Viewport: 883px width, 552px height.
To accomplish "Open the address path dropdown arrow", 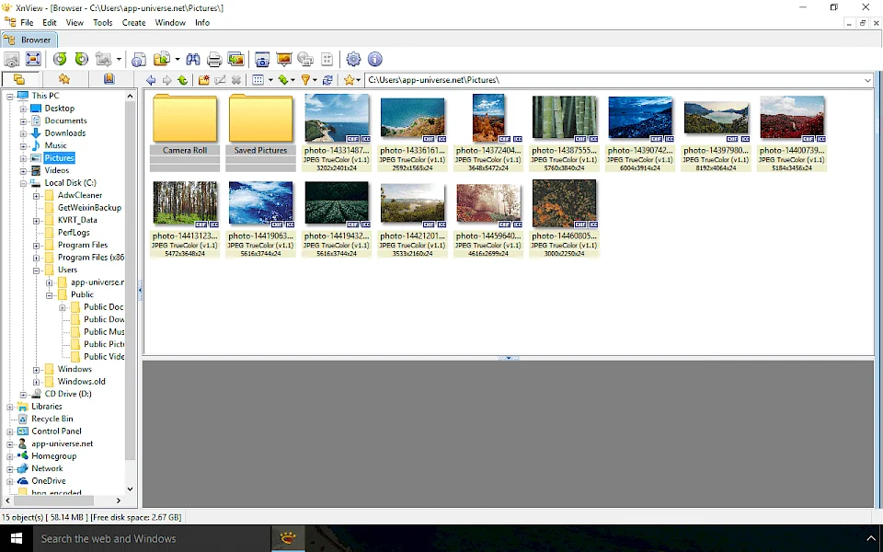I will pos(866,80).
